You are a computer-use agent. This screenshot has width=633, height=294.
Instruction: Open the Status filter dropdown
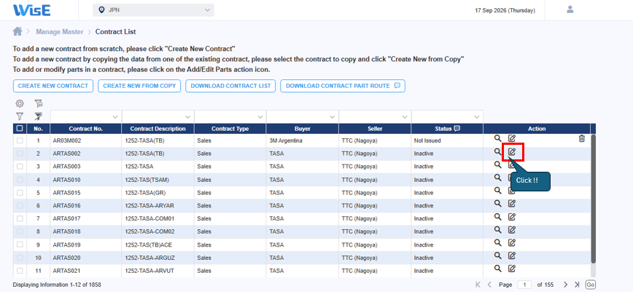click(477, 116)
